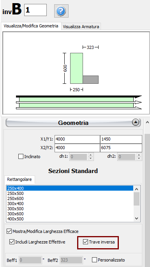This screenshot has height=267, width=150.
Task: Select Visualizza/Modifica Geometria tab
Action: click(x=31, y=26)
